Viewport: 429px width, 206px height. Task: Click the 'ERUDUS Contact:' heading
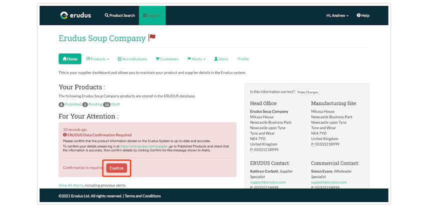[x=270, y=163]
